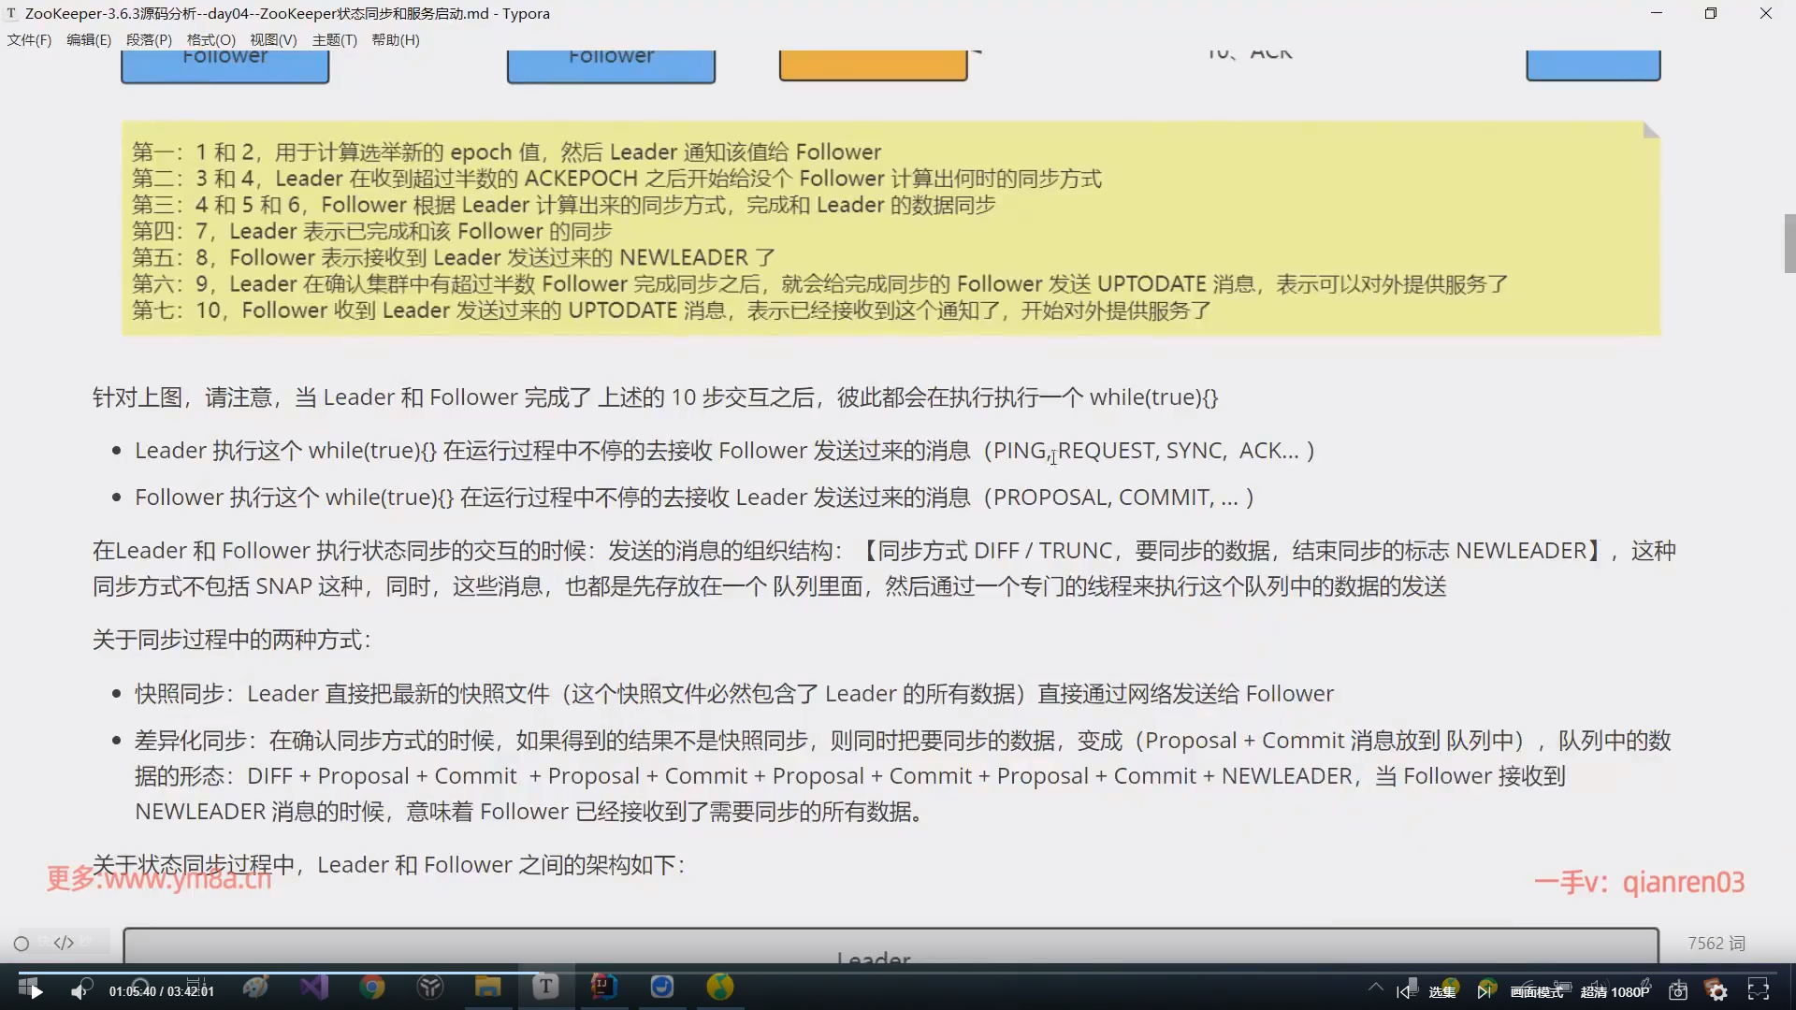Click the 7562 词 word count
This screenshot has height=1010, width=1796.
pyautogui.click(x=1716, y=943)
